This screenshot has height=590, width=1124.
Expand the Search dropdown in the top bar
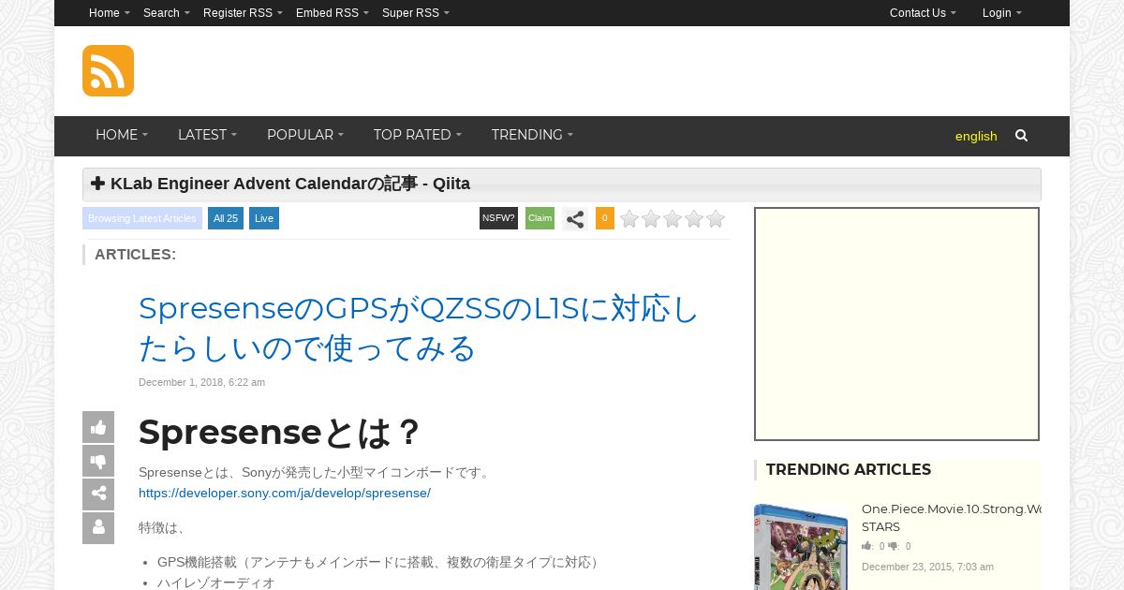(x=167, y=13)
